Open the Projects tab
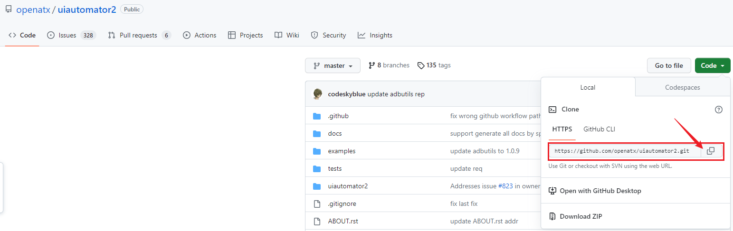This screenshot has width=733, height=231. (x=246, y=35)
